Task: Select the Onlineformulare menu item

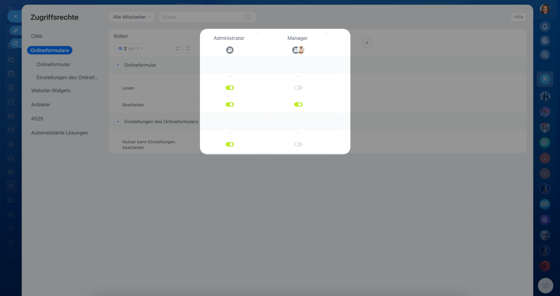Action: click(50, 50)
